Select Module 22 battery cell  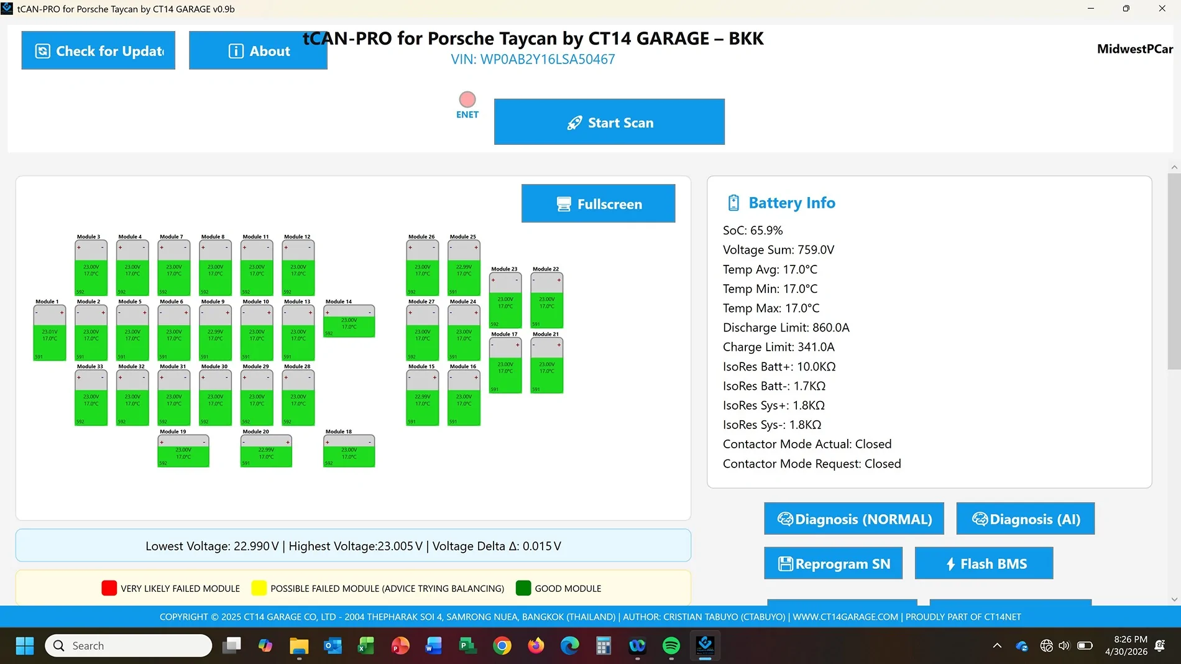click(x=547, y=300)
